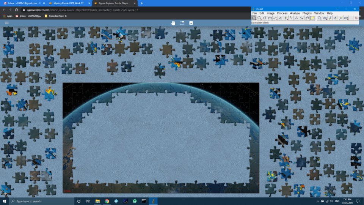Open the ImageJ Edit menu
364x205 pixels.
(262, 13)
